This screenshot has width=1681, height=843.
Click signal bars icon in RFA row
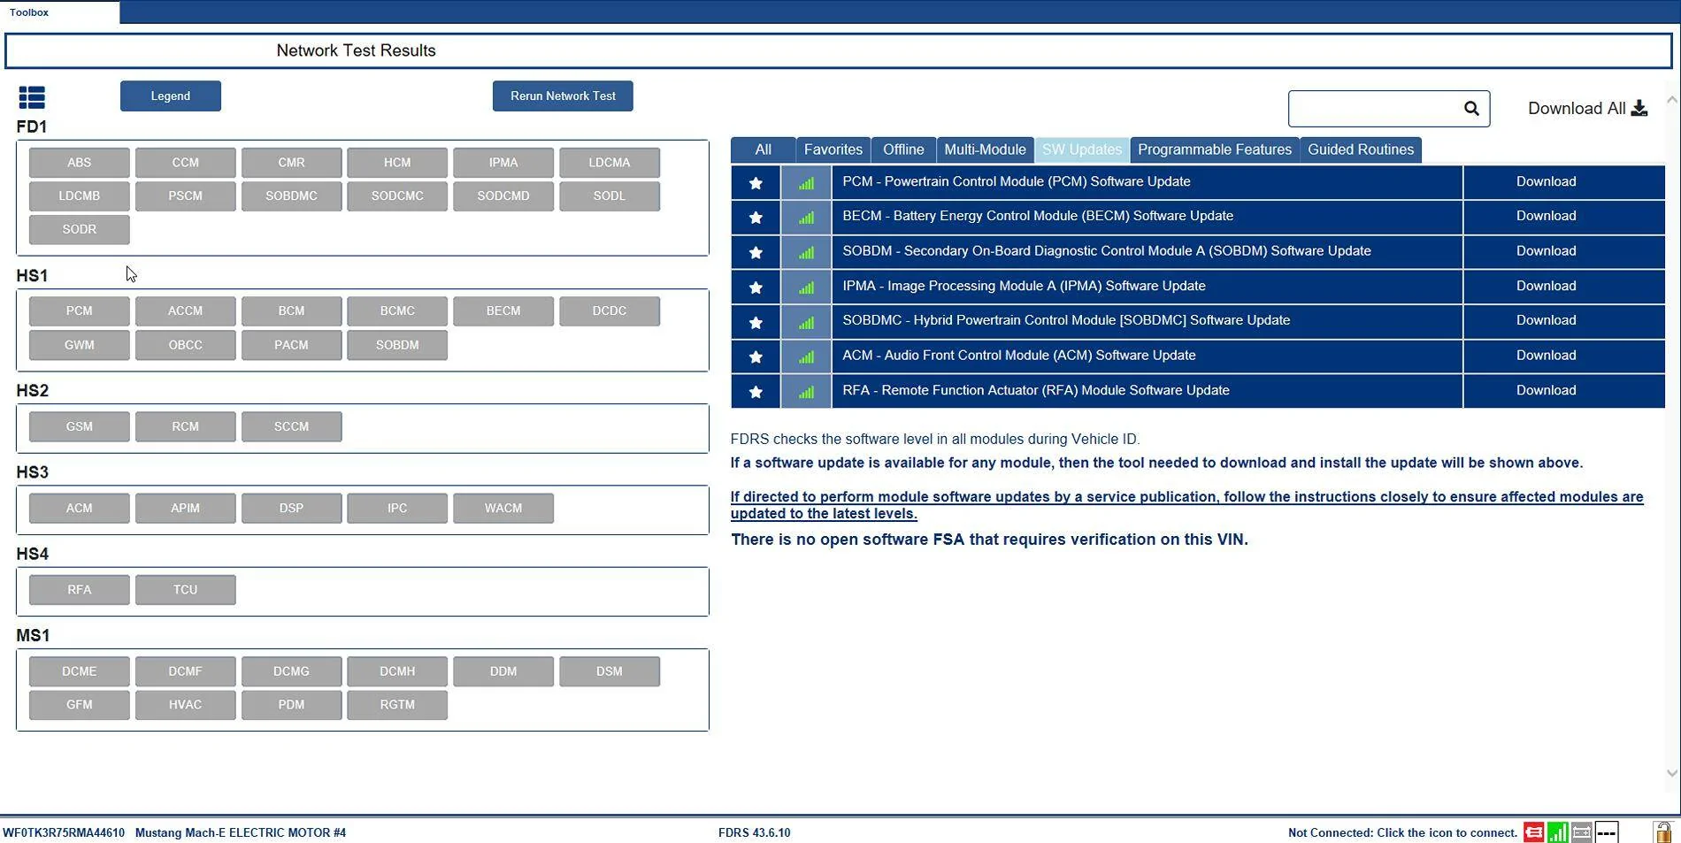[x=806, y=392]
